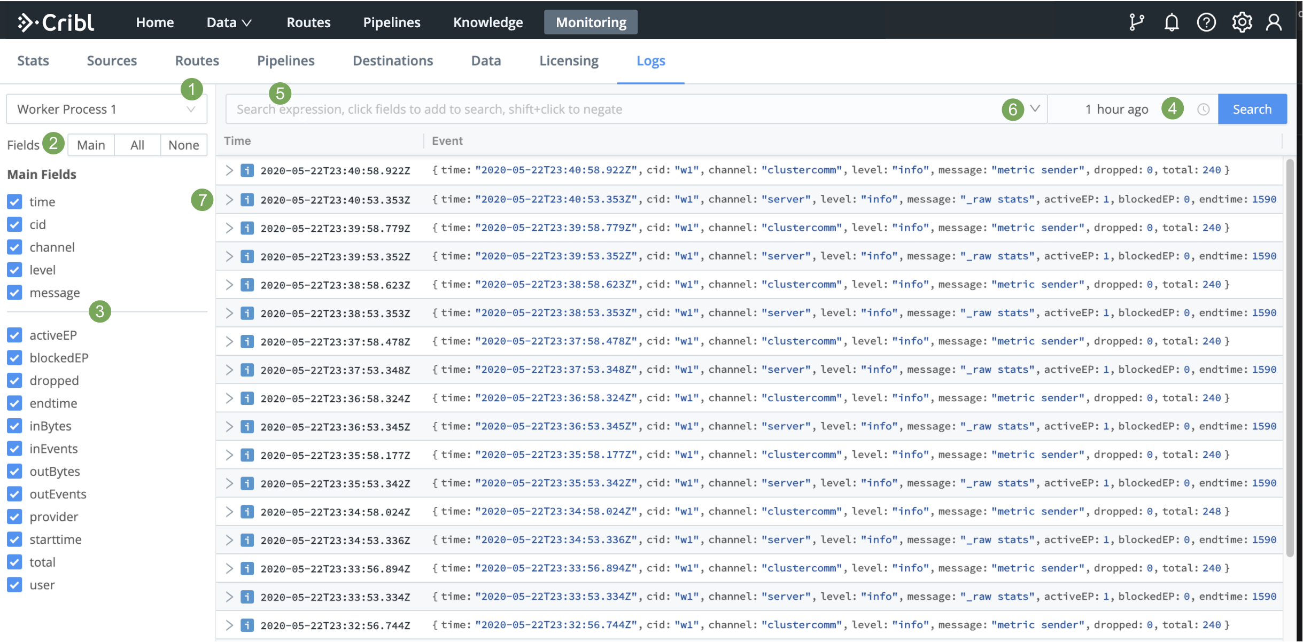This screenshot has height=642, width=1303.
Task: Expand the 23:40:58.922Z event row
Action: [x=229, y=170]
